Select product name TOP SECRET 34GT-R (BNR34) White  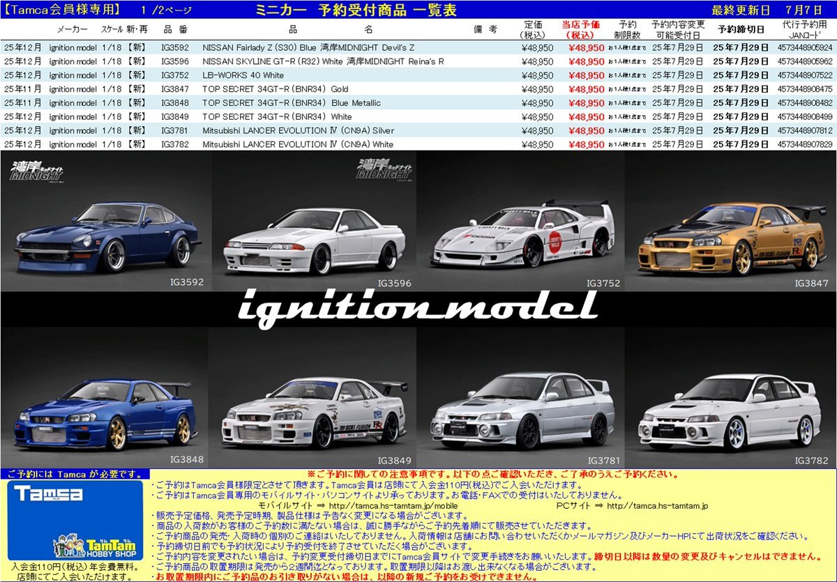coord(277,117)
